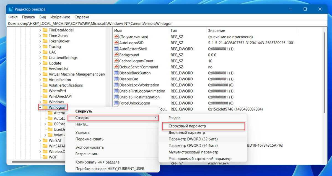Open the Файл menu
Viewport: 332px width, 176px height.
tap(13, 17)
